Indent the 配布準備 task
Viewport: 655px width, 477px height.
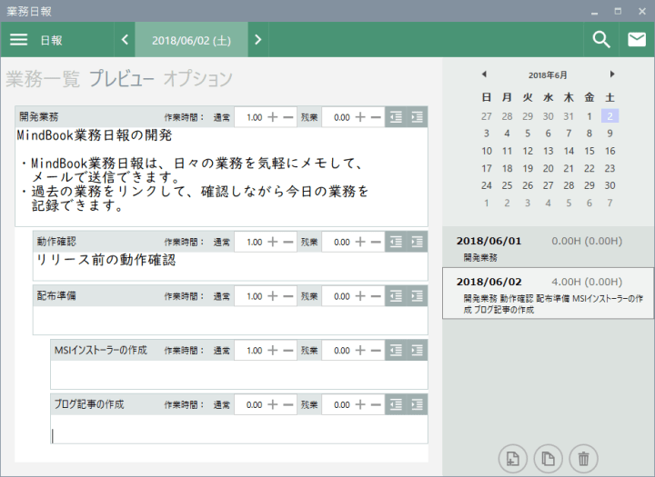click(417, 296)
